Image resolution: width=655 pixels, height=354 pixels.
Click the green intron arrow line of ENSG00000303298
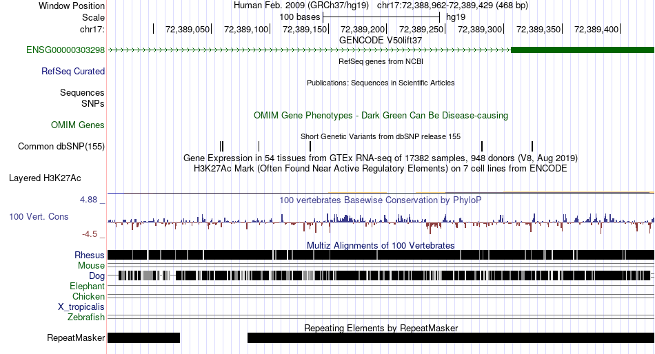point(309,50)
